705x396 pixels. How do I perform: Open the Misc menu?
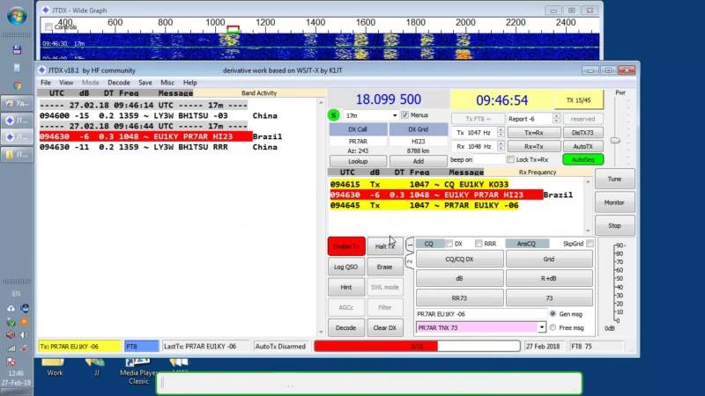167,82
